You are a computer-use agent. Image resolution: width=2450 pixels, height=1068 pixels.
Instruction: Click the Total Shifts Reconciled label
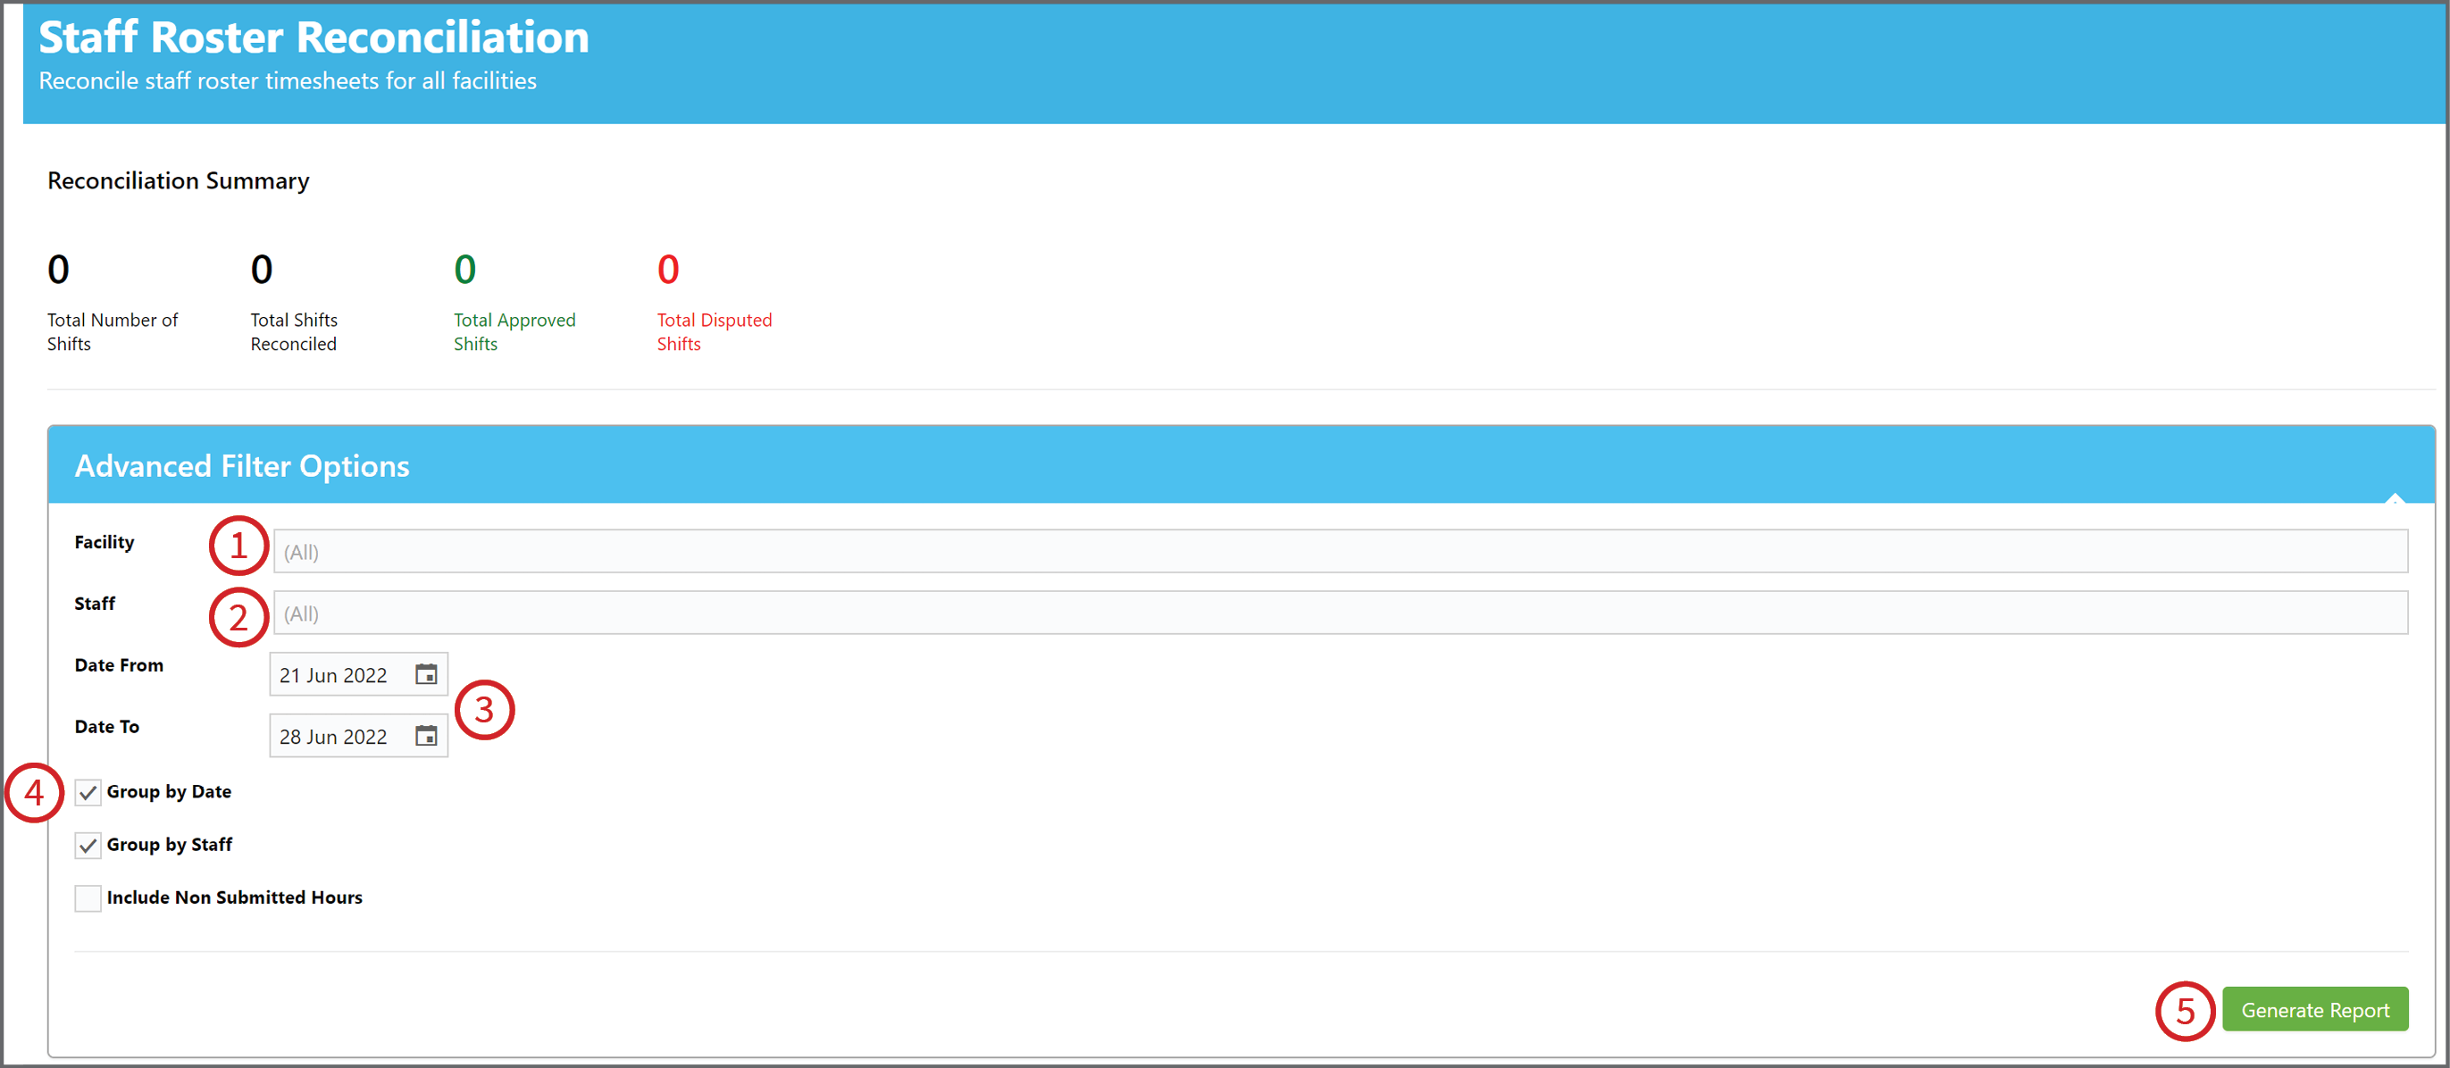pos(293,332)
